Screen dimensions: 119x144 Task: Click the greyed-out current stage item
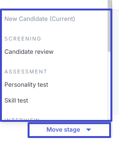[40, 19]
